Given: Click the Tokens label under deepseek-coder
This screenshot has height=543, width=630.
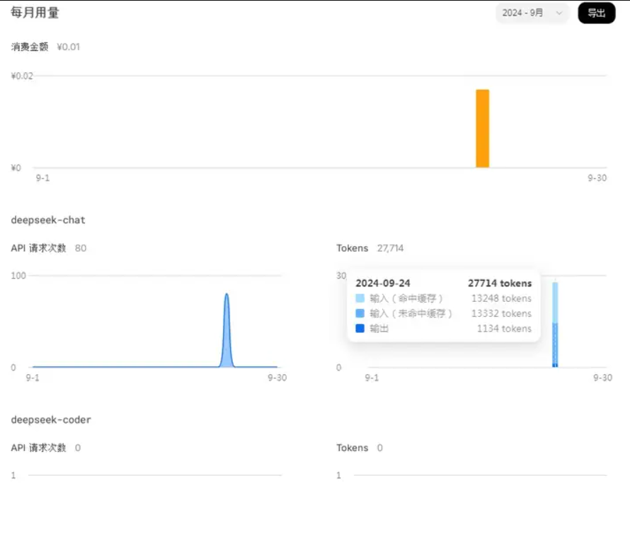Looking at the screenshot, I should 353,448.
